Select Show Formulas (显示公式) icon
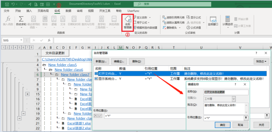This screenshot has width=272, height=132. (194, 17)
